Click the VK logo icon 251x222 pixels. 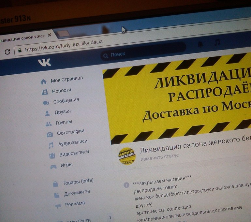(44, 62)
